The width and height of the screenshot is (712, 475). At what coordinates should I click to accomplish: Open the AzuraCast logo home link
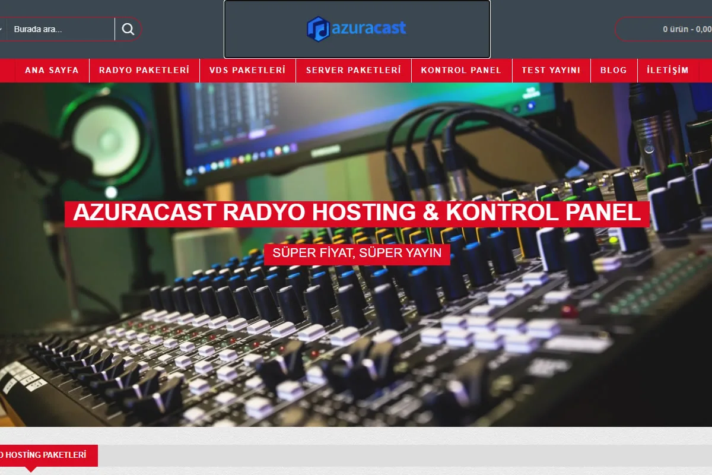[x=357, y=28]
